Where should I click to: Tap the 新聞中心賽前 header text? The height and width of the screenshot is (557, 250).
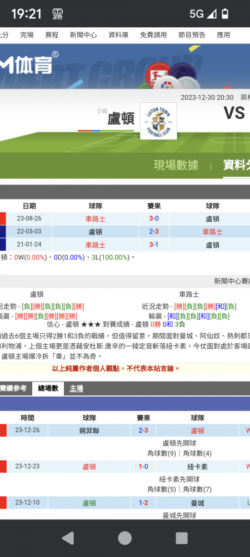coord(232,281)
